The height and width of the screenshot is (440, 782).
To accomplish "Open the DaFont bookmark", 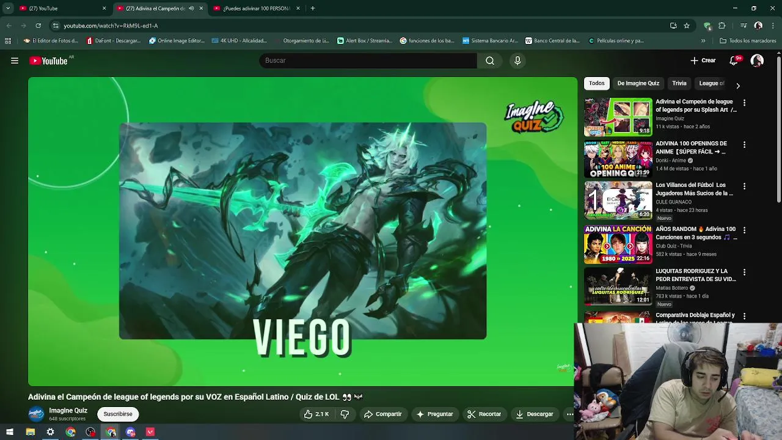I will coord(113,41).
